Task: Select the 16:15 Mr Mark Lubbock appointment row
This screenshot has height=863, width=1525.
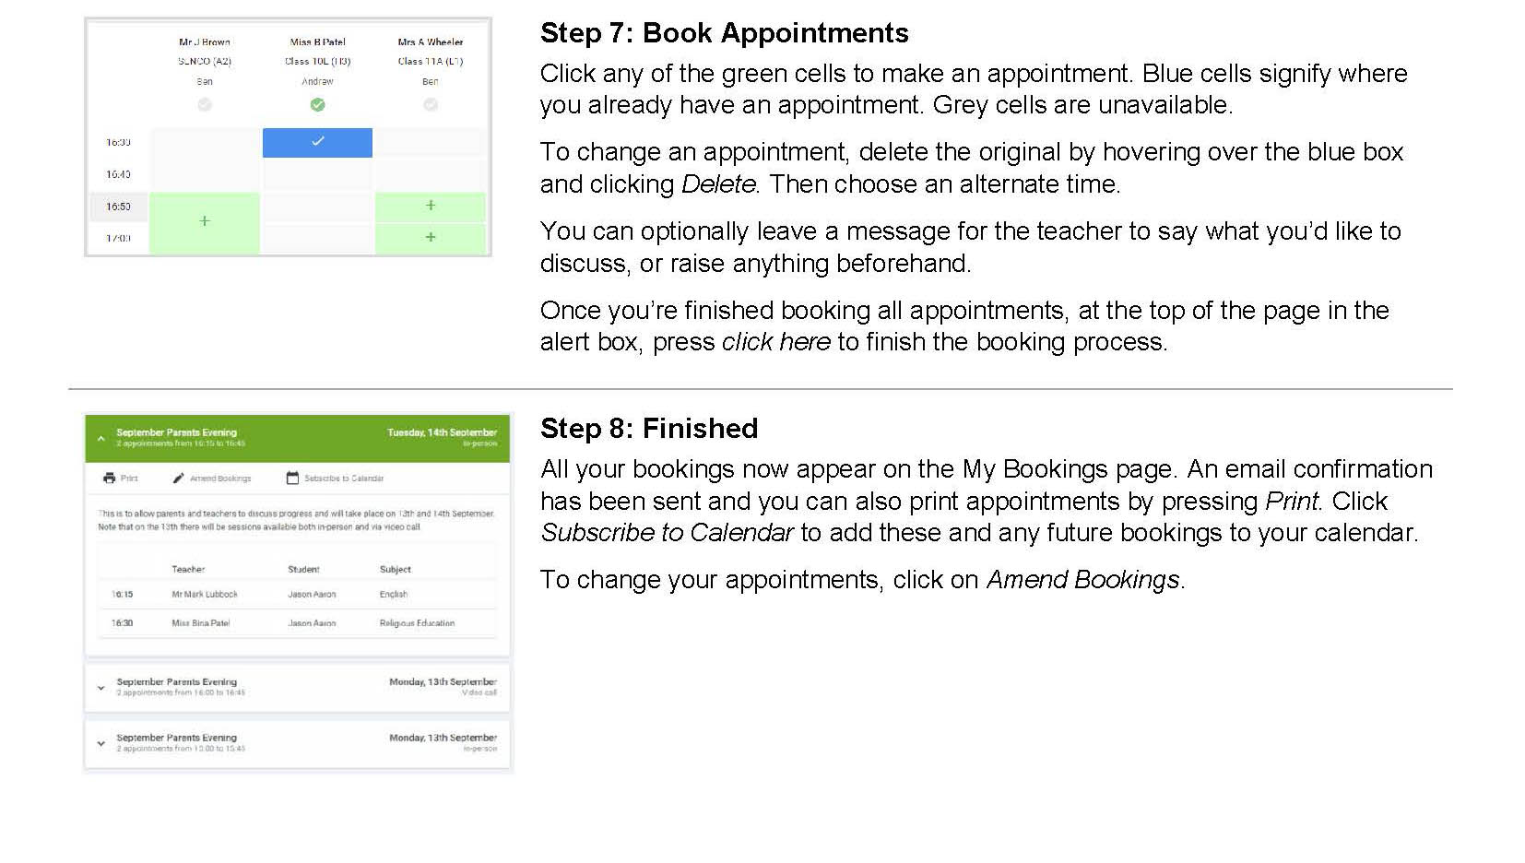Action: tap(297, 595)
